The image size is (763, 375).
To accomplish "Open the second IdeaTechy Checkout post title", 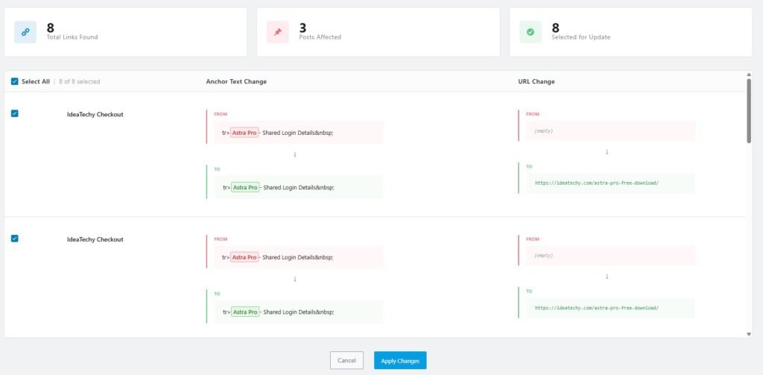I will pyautogui.click(x=95, y=239).
